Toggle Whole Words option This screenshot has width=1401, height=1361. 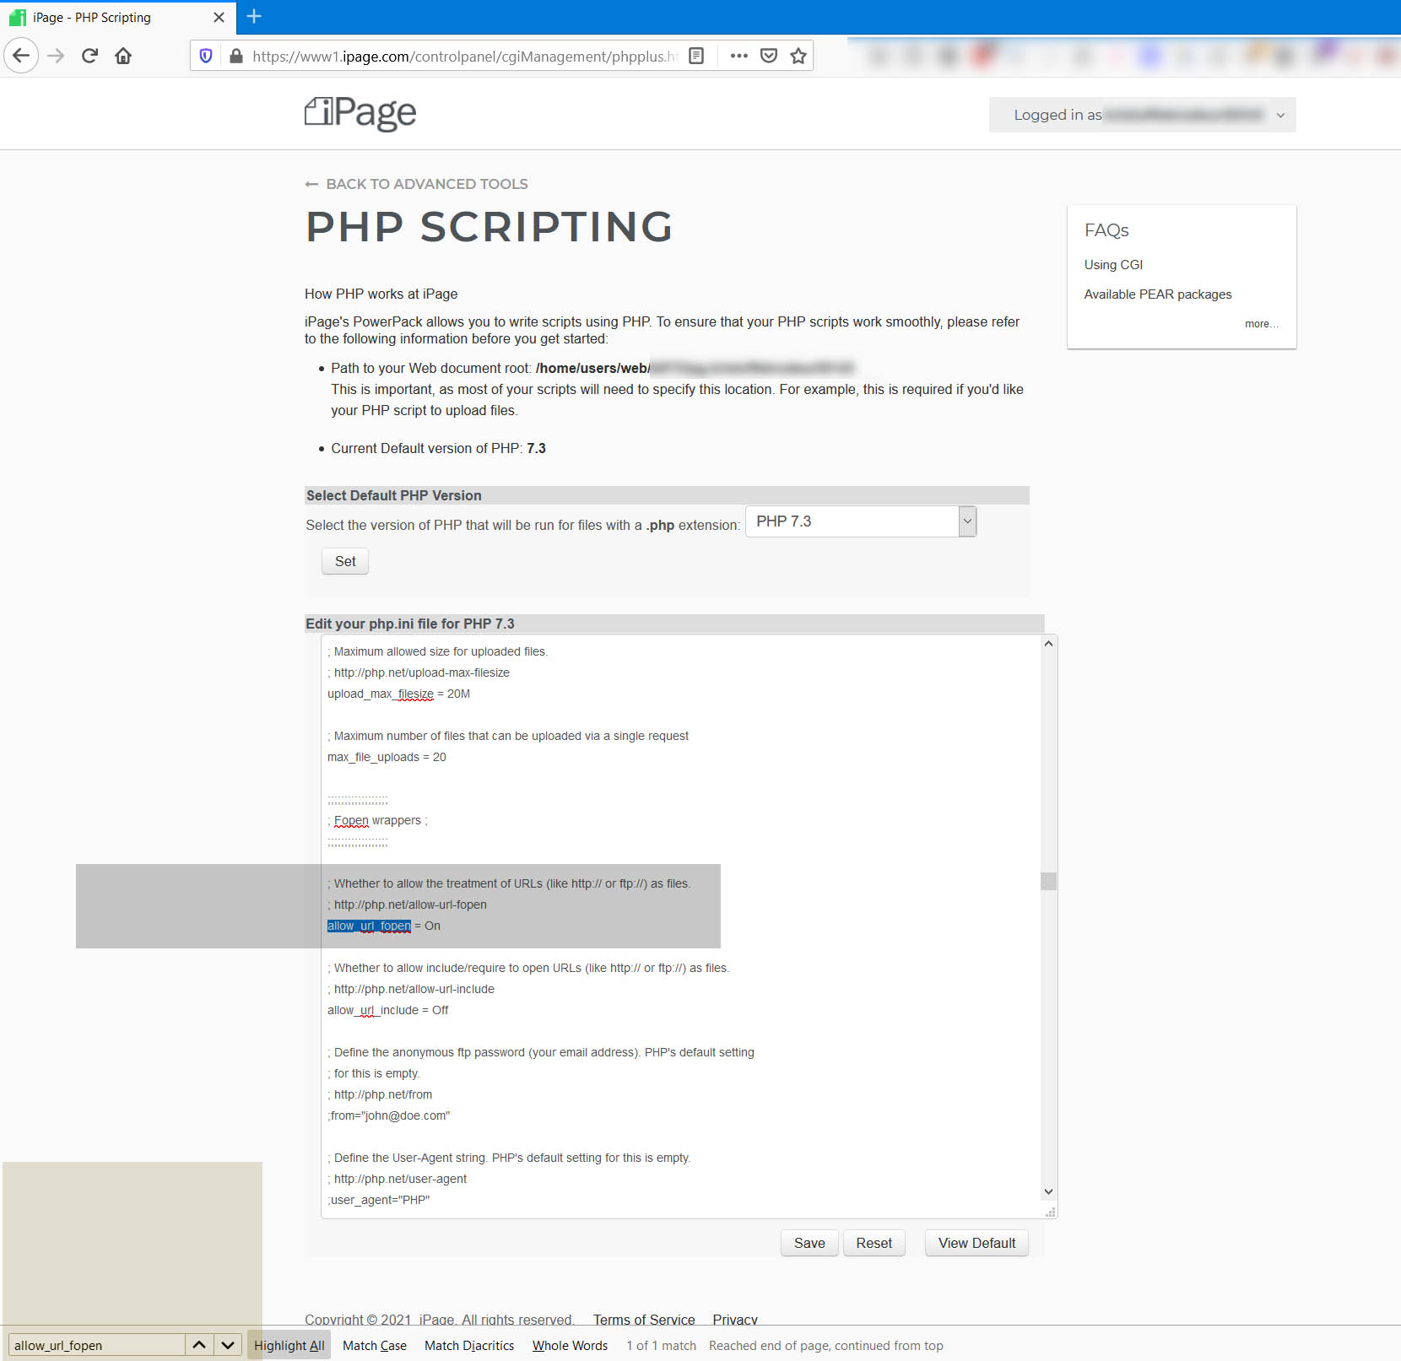[x=570, y=1345]
